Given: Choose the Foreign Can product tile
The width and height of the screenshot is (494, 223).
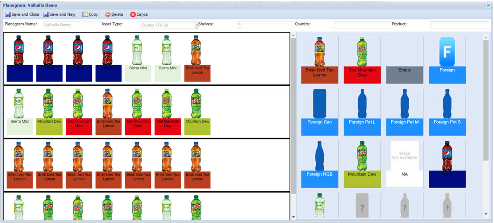Looking at the screenshot, I should 319,112.
